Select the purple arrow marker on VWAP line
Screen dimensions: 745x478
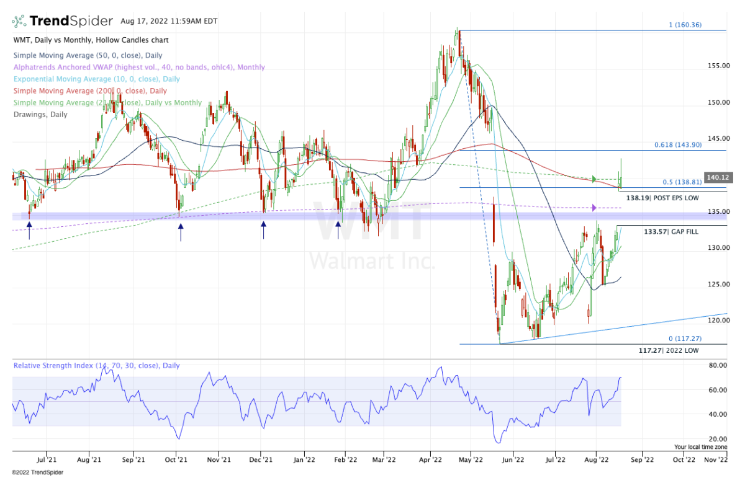tap(594, 207)
